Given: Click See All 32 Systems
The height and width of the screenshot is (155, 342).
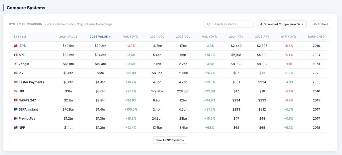Looking at the screenshot, I should [x=170, y=140].
